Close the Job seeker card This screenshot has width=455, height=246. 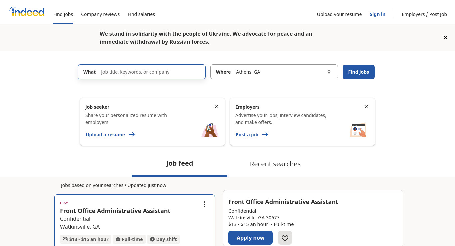[216, 107]
